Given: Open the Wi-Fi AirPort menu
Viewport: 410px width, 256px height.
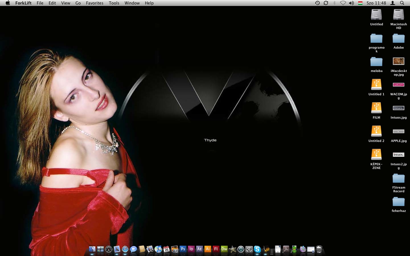Looking at the screenshot, I should coord(343,3).
